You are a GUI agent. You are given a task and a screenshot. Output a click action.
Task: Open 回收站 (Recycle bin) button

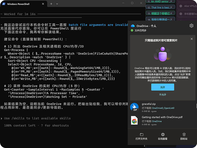pos(184,136)
